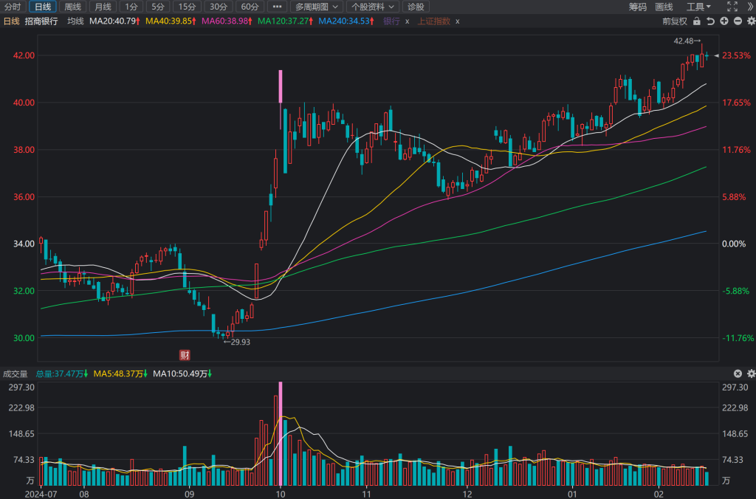Expand the 个股资料 dropdown

372,7
